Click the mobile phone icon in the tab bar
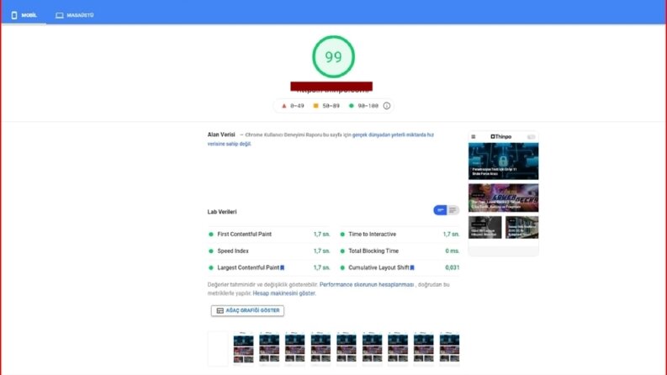The width and height of the screenshot is (667, 375). pos(14,15)
